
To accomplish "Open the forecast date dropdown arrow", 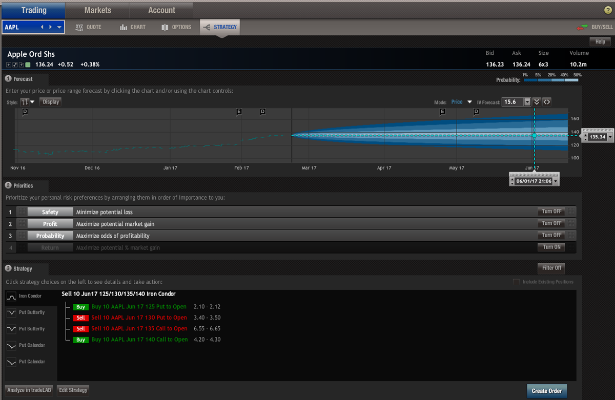I will coord(555,181).
